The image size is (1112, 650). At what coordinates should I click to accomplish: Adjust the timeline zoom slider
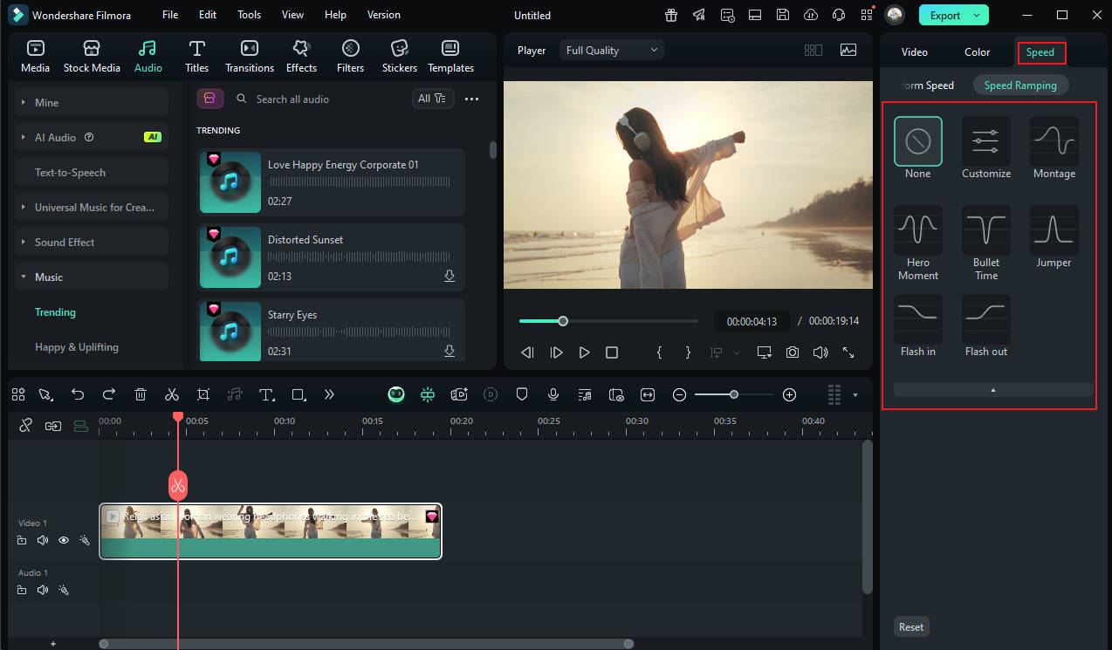[734, 394]
